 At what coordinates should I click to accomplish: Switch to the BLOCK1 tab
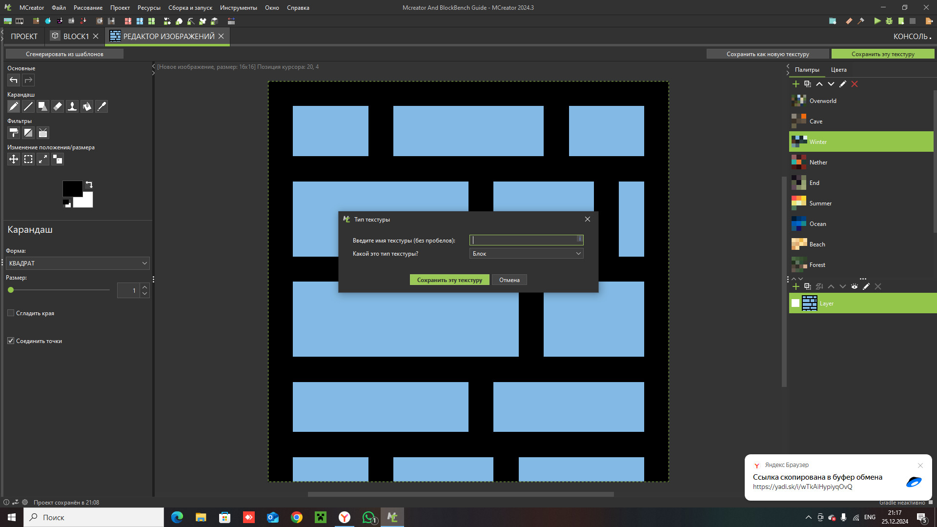click(77, 36)
